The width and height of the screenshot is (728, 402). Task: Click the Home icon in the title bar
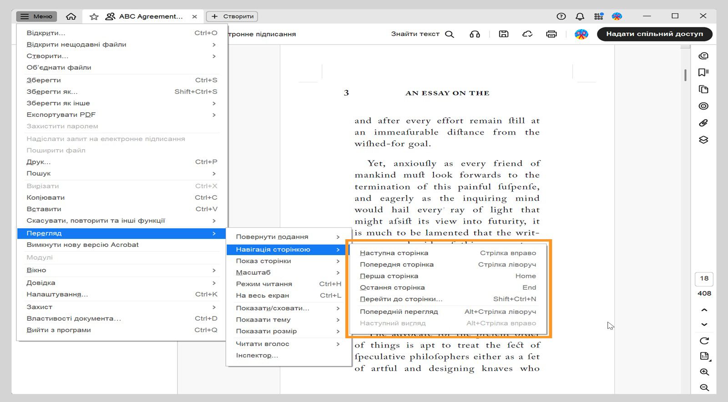point(71,16)
